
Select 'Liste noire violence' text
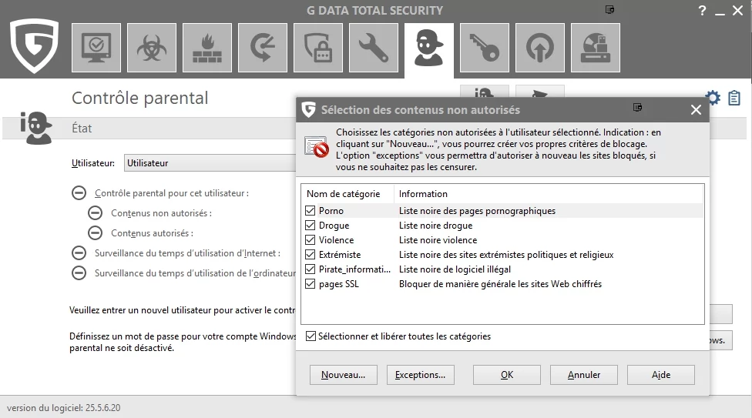coord(438,240)
